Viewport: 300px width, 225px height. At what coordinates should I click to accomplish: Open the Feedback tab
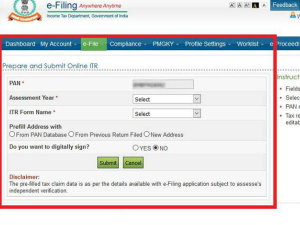click(x=285, y=5)
